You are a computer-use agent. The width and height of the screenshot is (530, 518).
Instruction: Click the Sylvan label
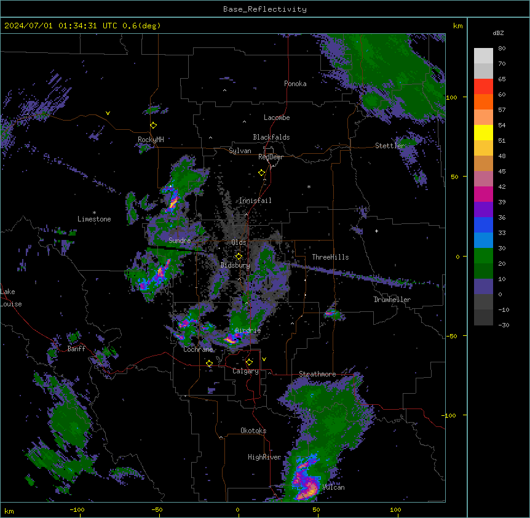[240, 151]
